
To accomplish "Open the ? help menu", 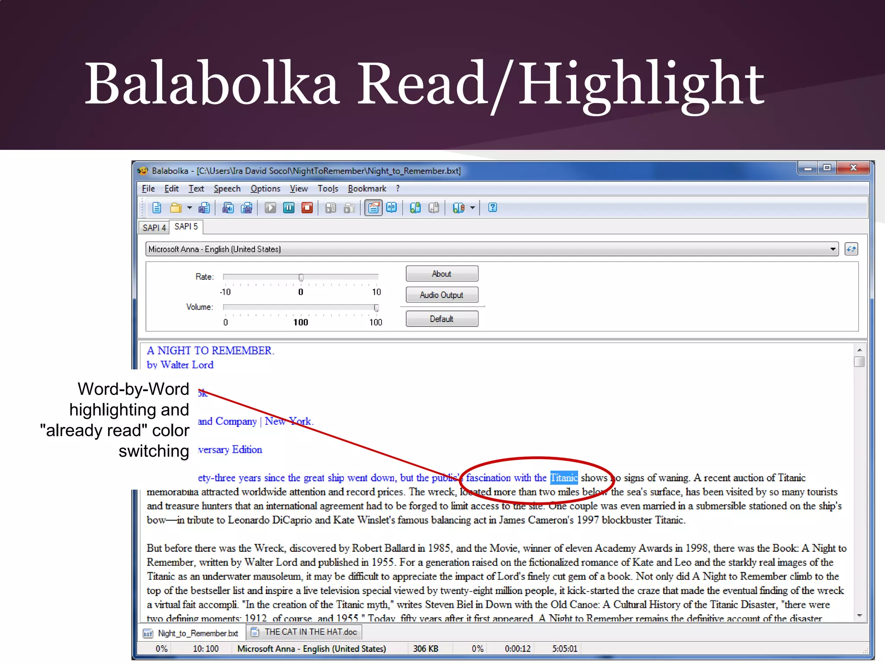I will pos(398,189).
